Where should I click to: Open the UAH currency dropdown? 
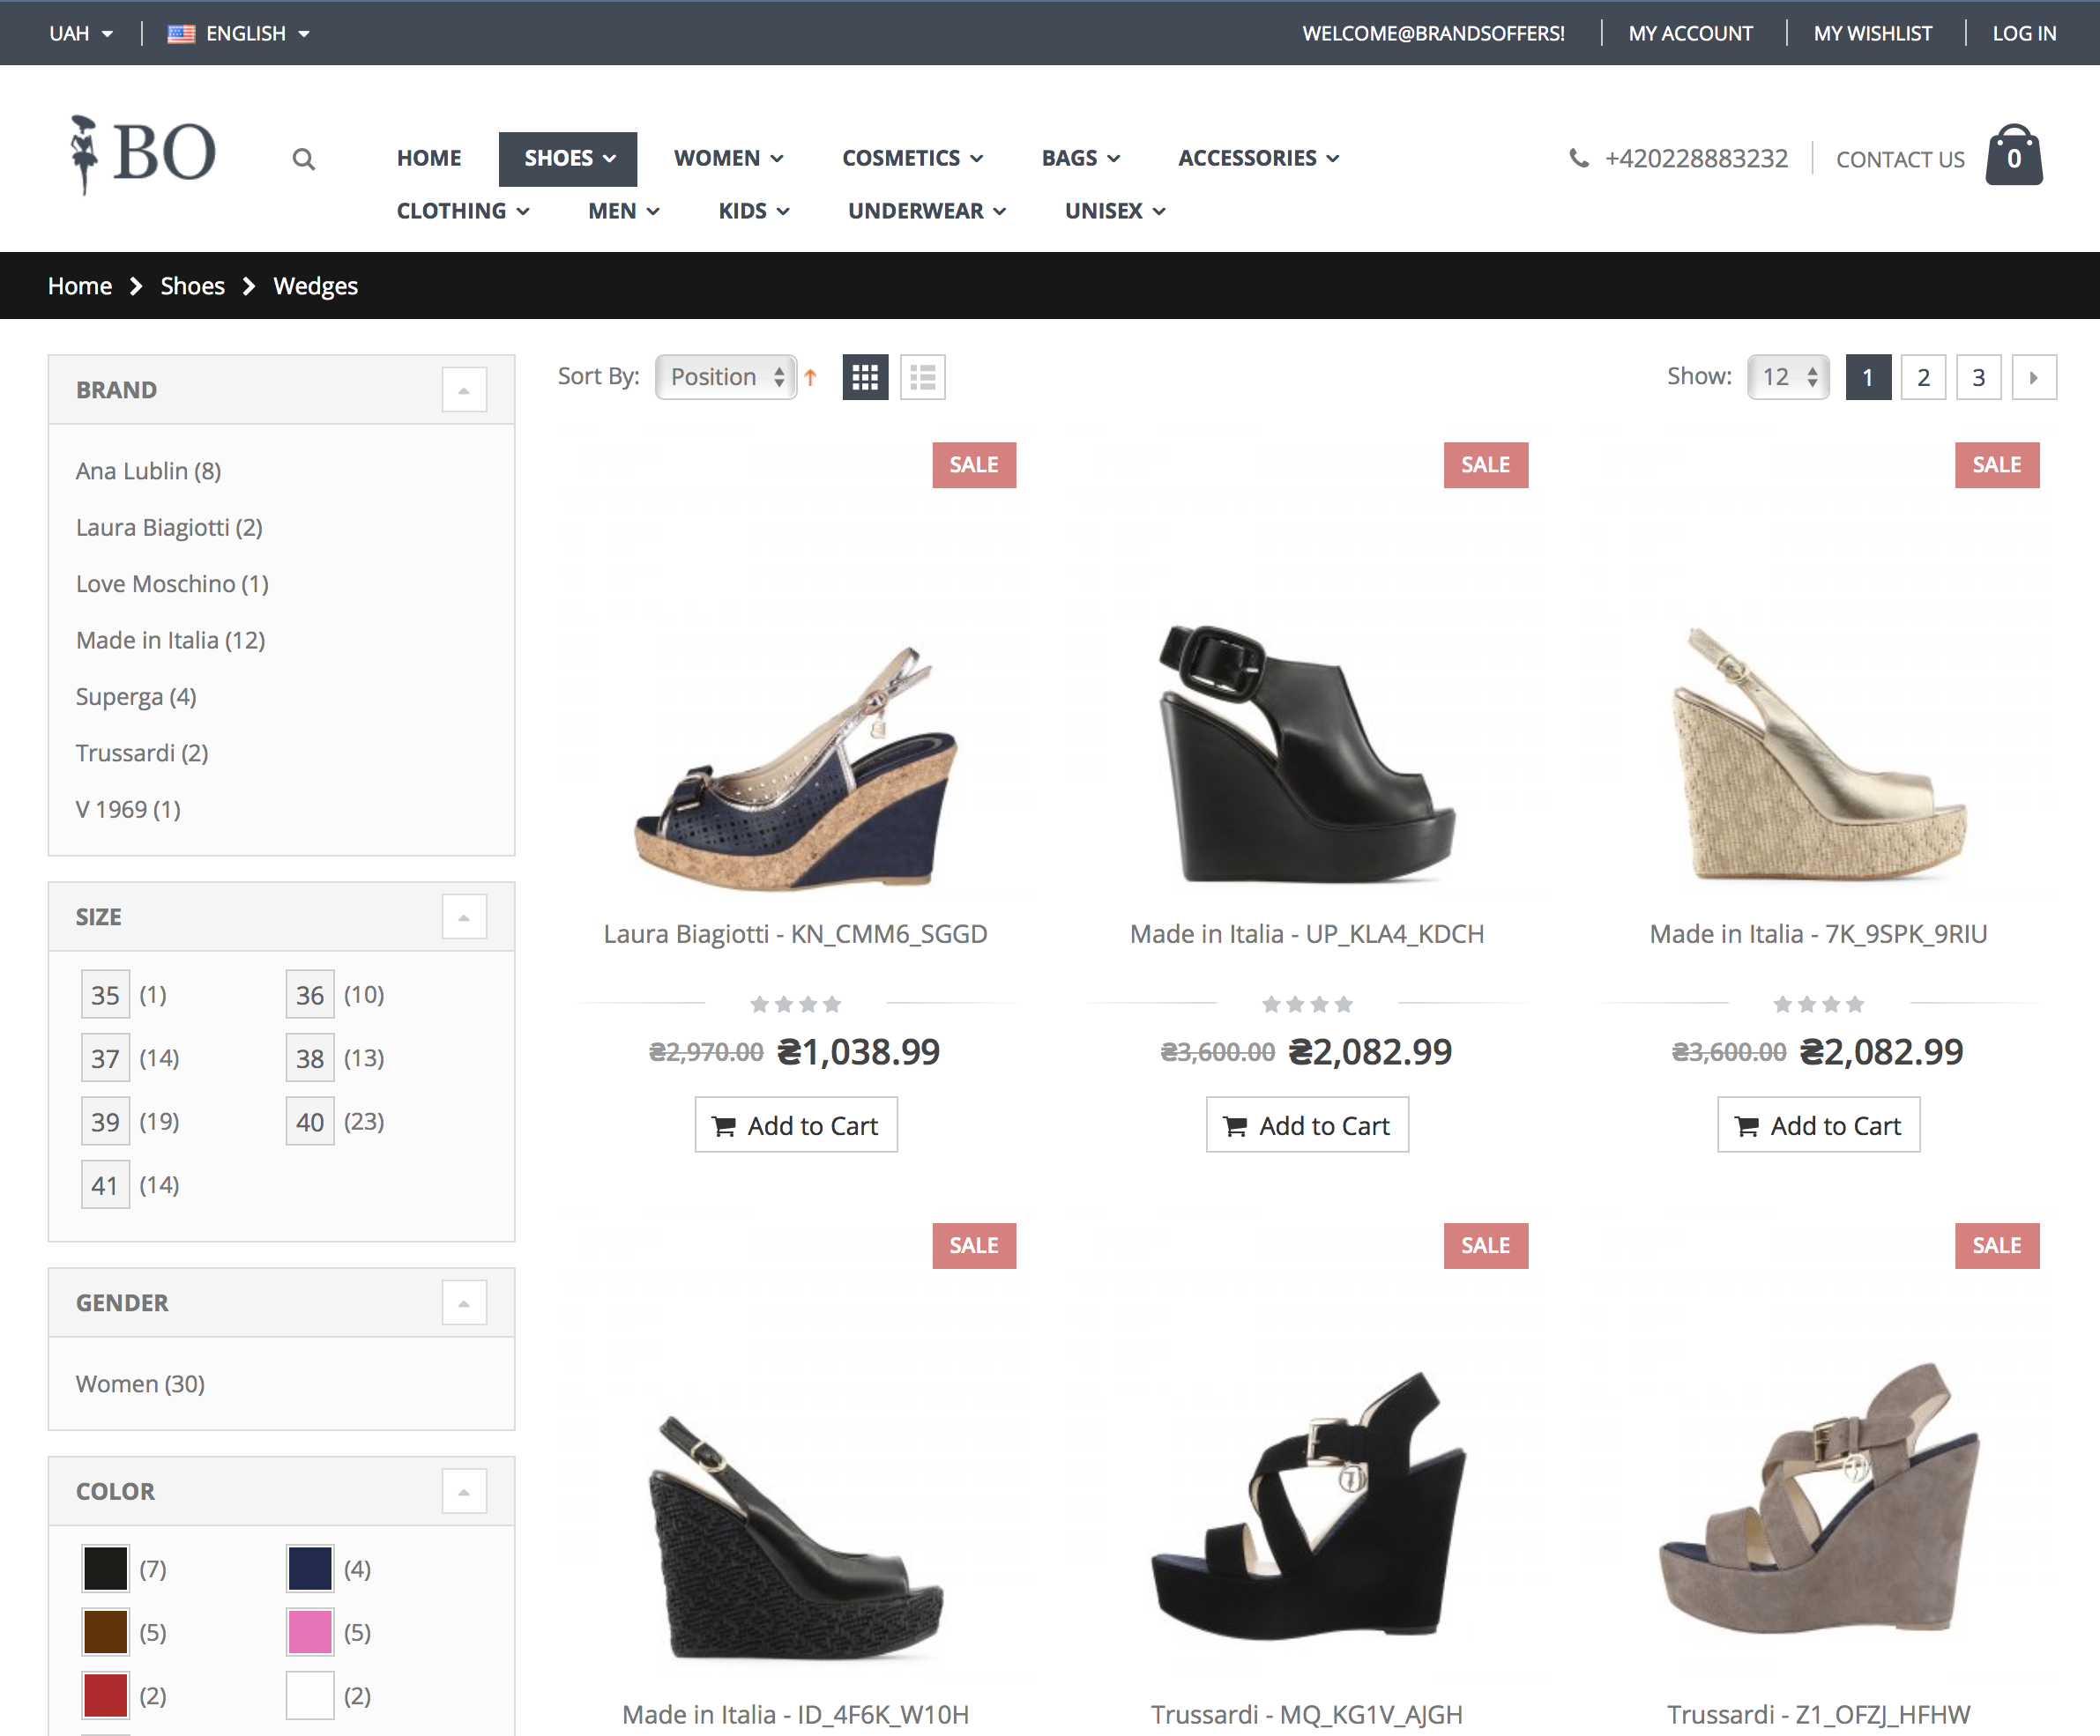point(81,34)
